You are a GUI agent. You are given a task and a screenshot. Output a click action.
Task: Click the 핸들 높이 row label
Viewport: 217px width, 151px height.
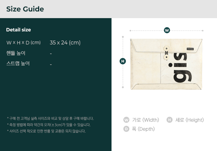16,53
